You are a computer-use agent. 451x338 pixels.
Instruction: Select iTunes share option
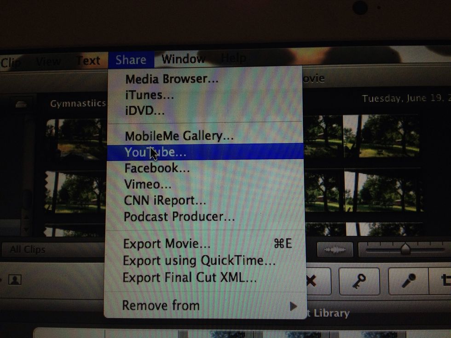click(205, 95)
